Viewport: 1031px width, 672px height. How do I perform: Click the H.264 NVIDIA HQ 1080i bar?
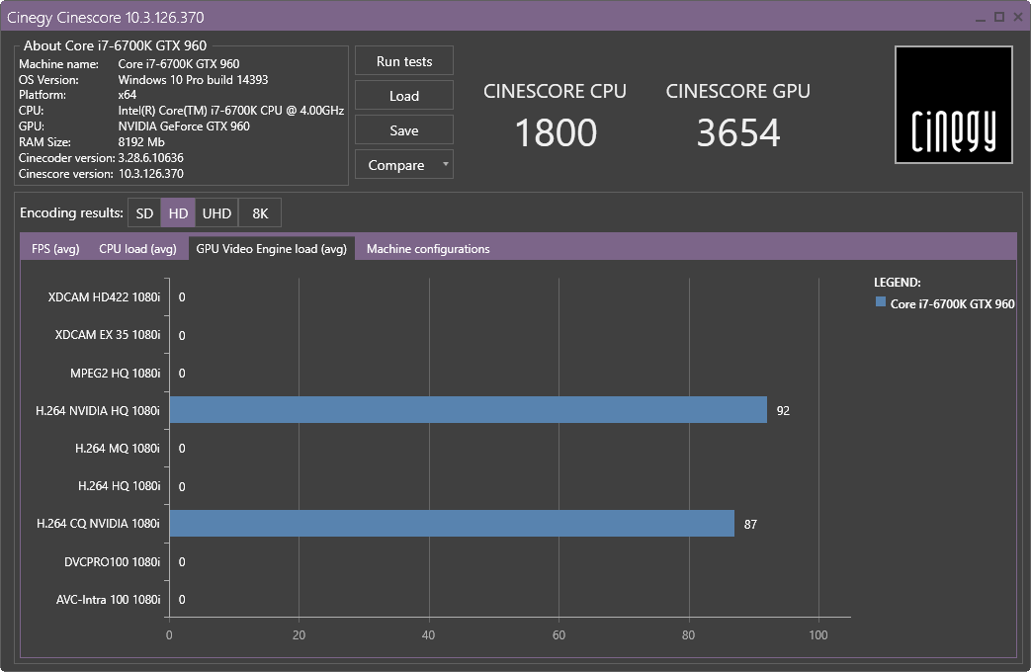[x=469, y=410]
